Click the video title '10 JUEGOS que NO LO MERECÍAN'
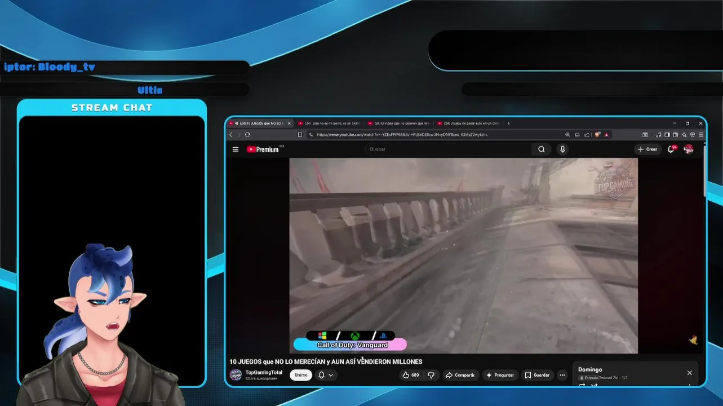 [x=326, y=361]
